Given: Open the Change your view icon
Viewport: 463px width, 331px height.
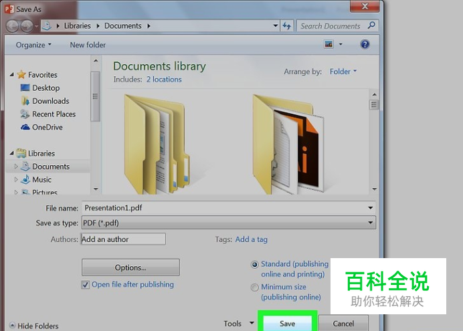Looking at the screenshot, I should (329, 45).
